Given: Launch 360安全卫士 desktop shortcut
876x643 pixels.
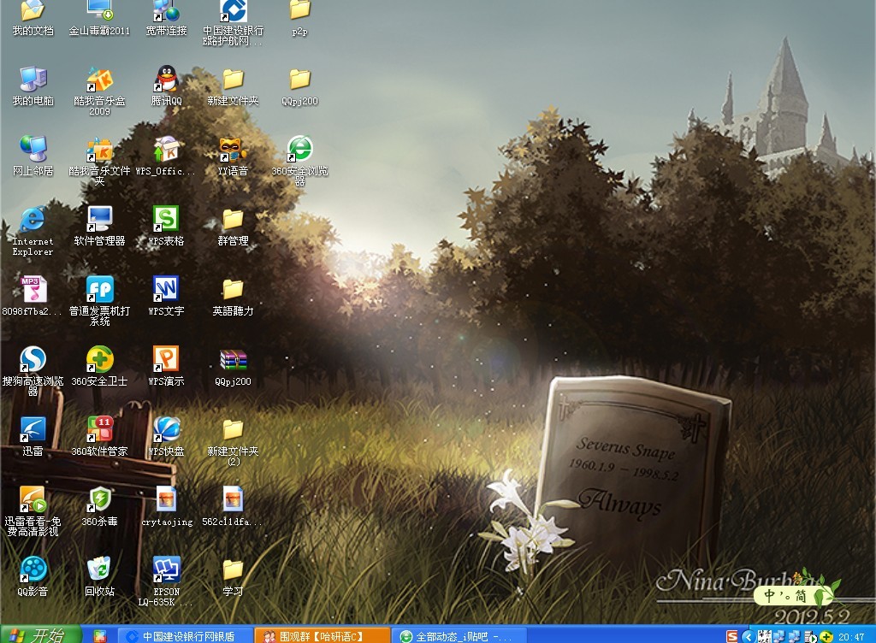Looking at the screenshot, I should [99, 366].
